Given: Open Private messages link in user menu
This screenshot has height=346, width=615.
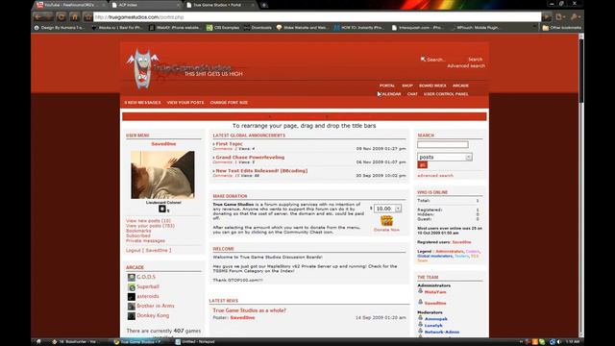Looking at the screenshot, I should click(x=145, y=241).
